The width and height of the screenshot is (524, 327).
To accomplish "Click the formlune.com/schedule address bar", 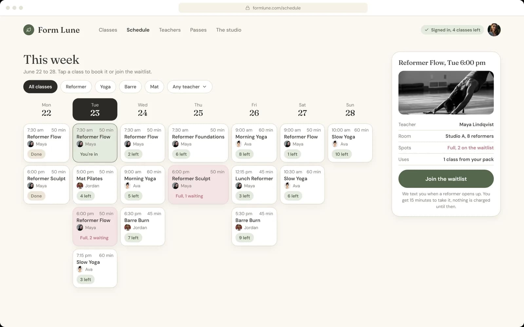I will [x=273, y=8].
